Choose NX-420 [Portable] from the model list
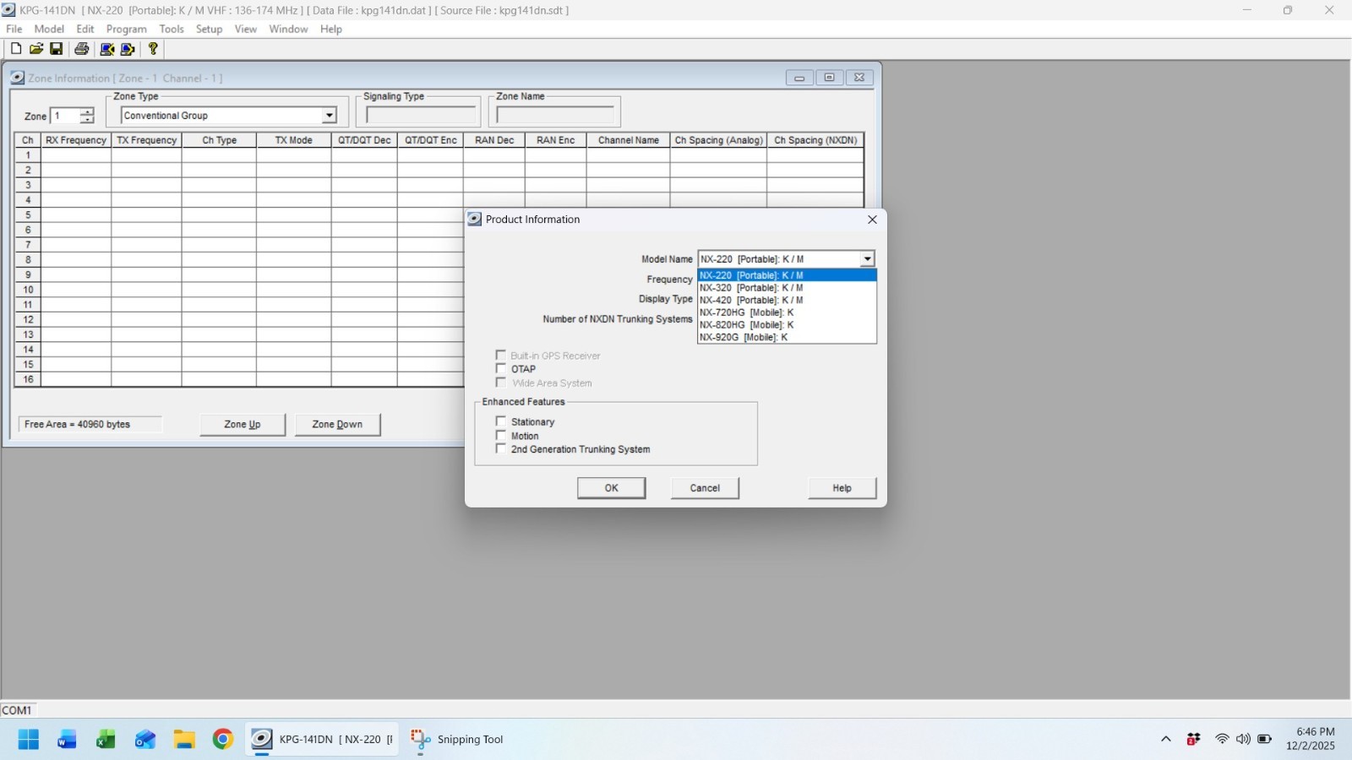 click(787, 300)
